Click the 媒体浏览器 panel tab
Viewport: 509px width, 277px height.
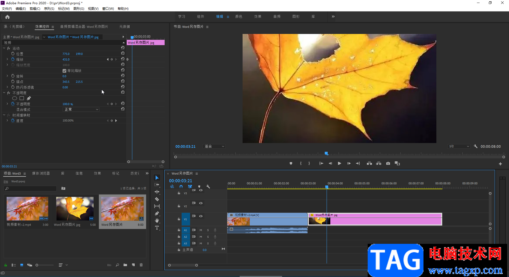(41, 173)
